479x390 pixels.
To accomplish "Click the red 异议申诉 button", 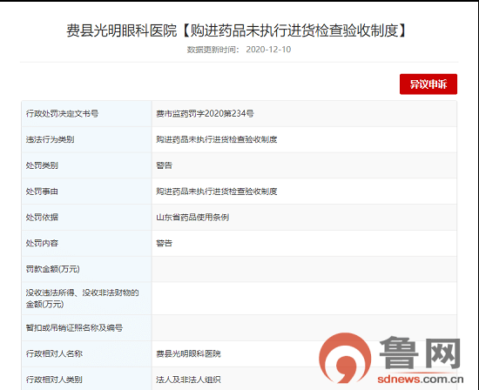I will [x=428, y=84].
